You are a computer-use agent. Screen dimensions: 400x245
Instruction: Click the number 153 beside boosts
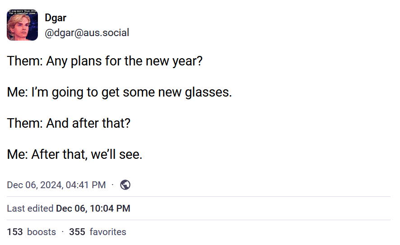click(15, 232)
